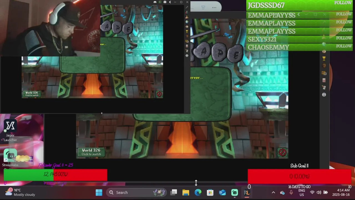This screenshot has width=355, height=200.
Task: Open the globe panel in small RuneLite sidebar
Action: click(x=187, y=22)
